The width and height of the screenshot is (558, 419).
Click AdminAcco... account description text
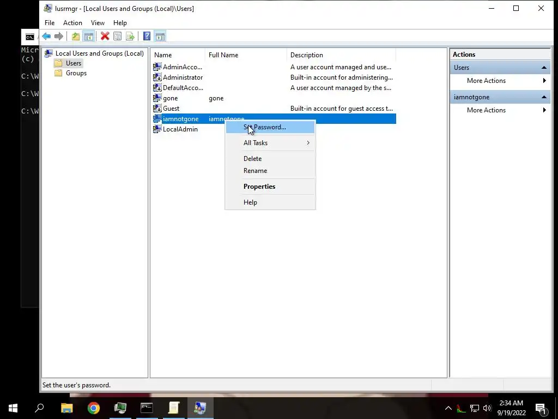click(x=341, y=67)
